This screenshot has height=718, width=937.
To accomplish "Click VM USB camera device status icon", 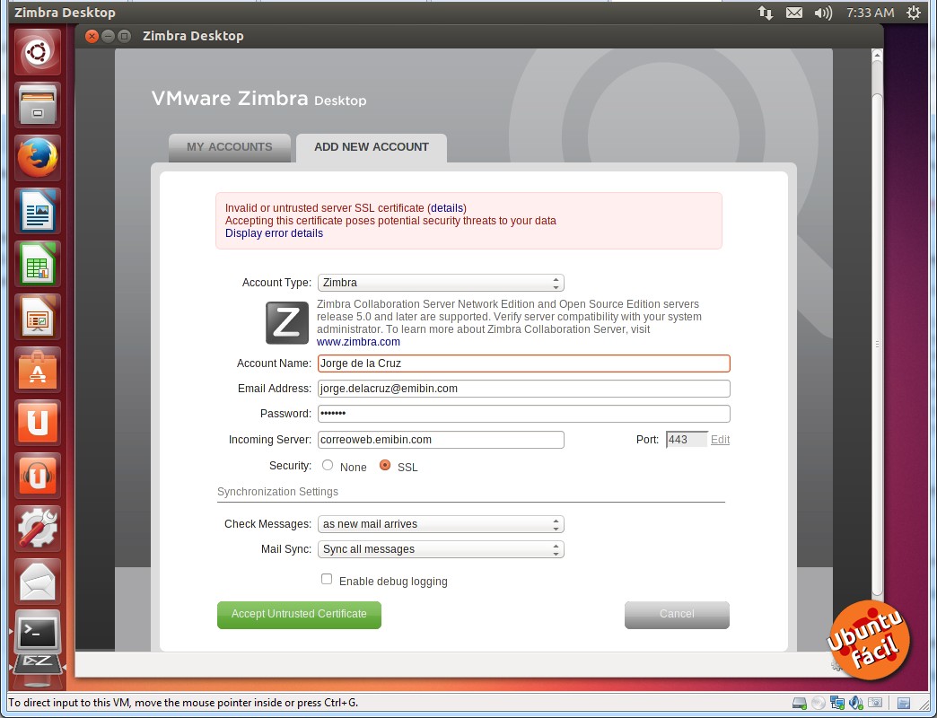I will point(875,703).
